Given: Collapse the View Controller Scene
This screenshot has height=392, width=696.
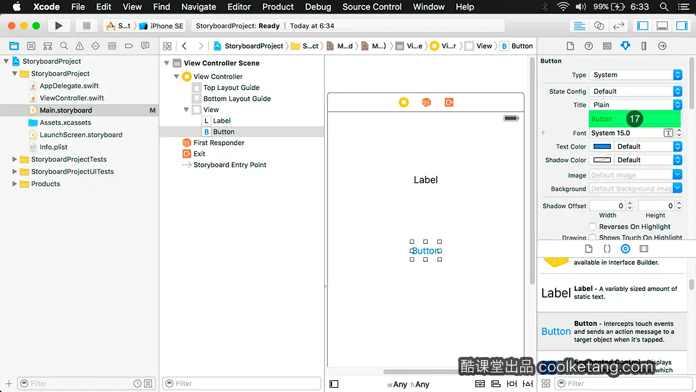Looking at the screenshot, I should pos(167,63).
